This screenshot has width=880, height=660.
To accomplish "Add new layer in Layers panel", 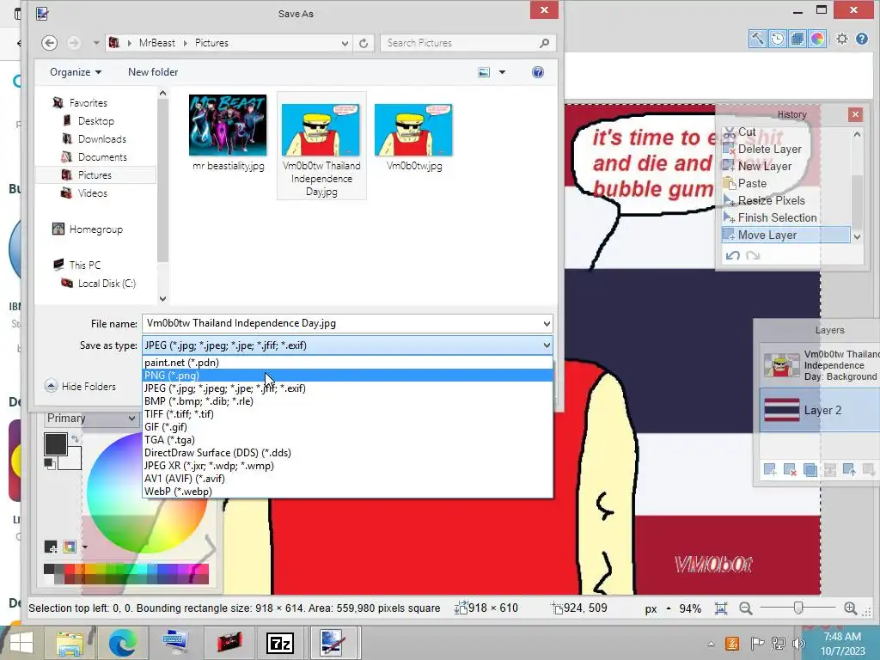I will [770, 470].
